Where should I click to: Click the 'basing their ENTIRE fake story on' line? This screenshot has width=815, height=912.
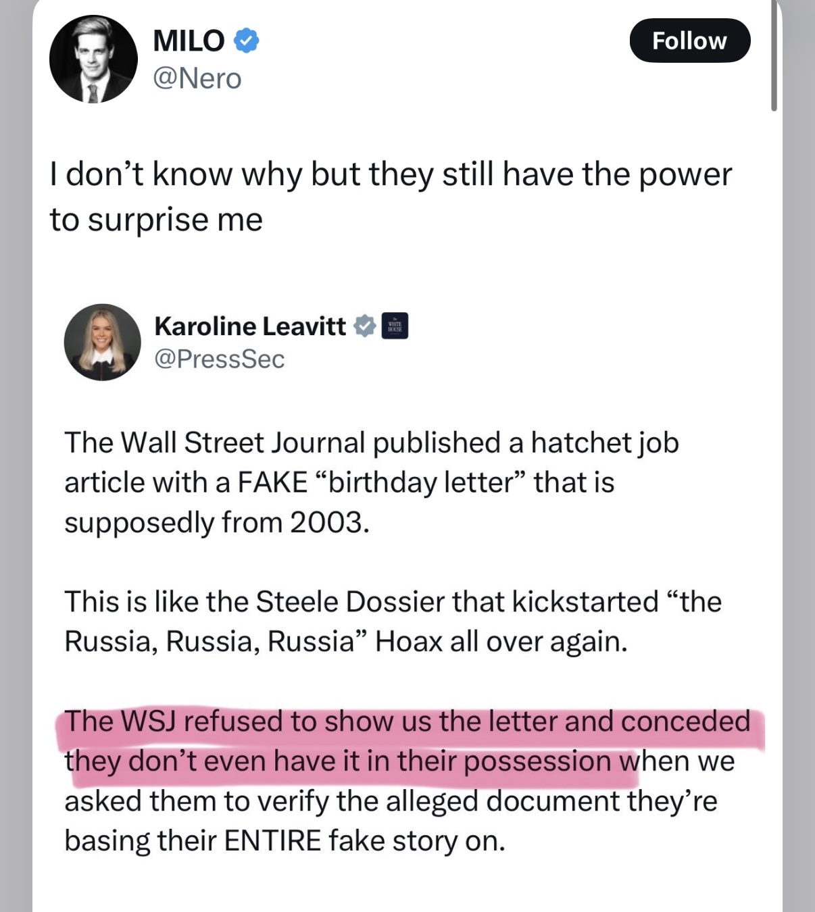tap(285, 841)
